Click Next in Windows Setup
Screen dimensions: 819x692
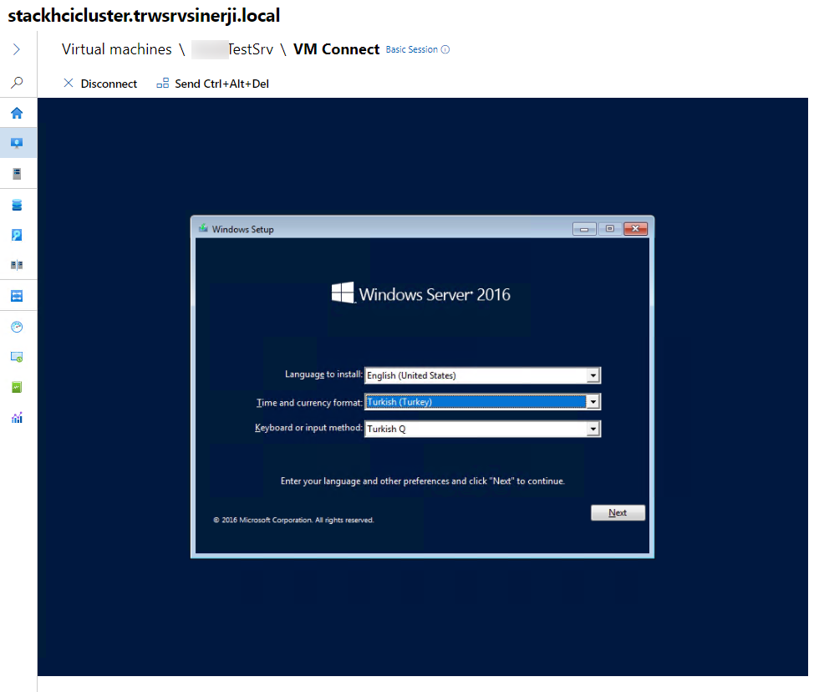point(618,513)
